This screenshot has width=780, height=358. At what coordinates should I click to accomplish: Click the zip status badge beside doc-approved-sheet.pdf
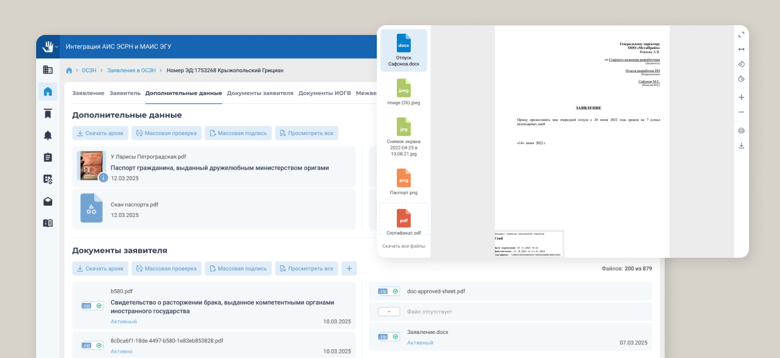(388, 291)
